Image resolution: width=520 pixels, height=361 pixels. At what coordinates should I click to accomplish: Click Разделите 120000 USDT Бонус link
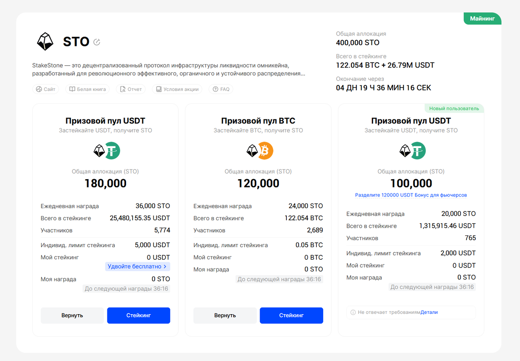coord(411,195)
